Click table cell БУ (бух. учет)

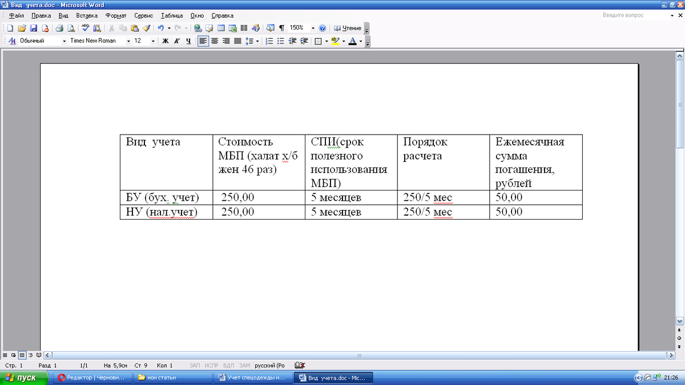point(166,197)
